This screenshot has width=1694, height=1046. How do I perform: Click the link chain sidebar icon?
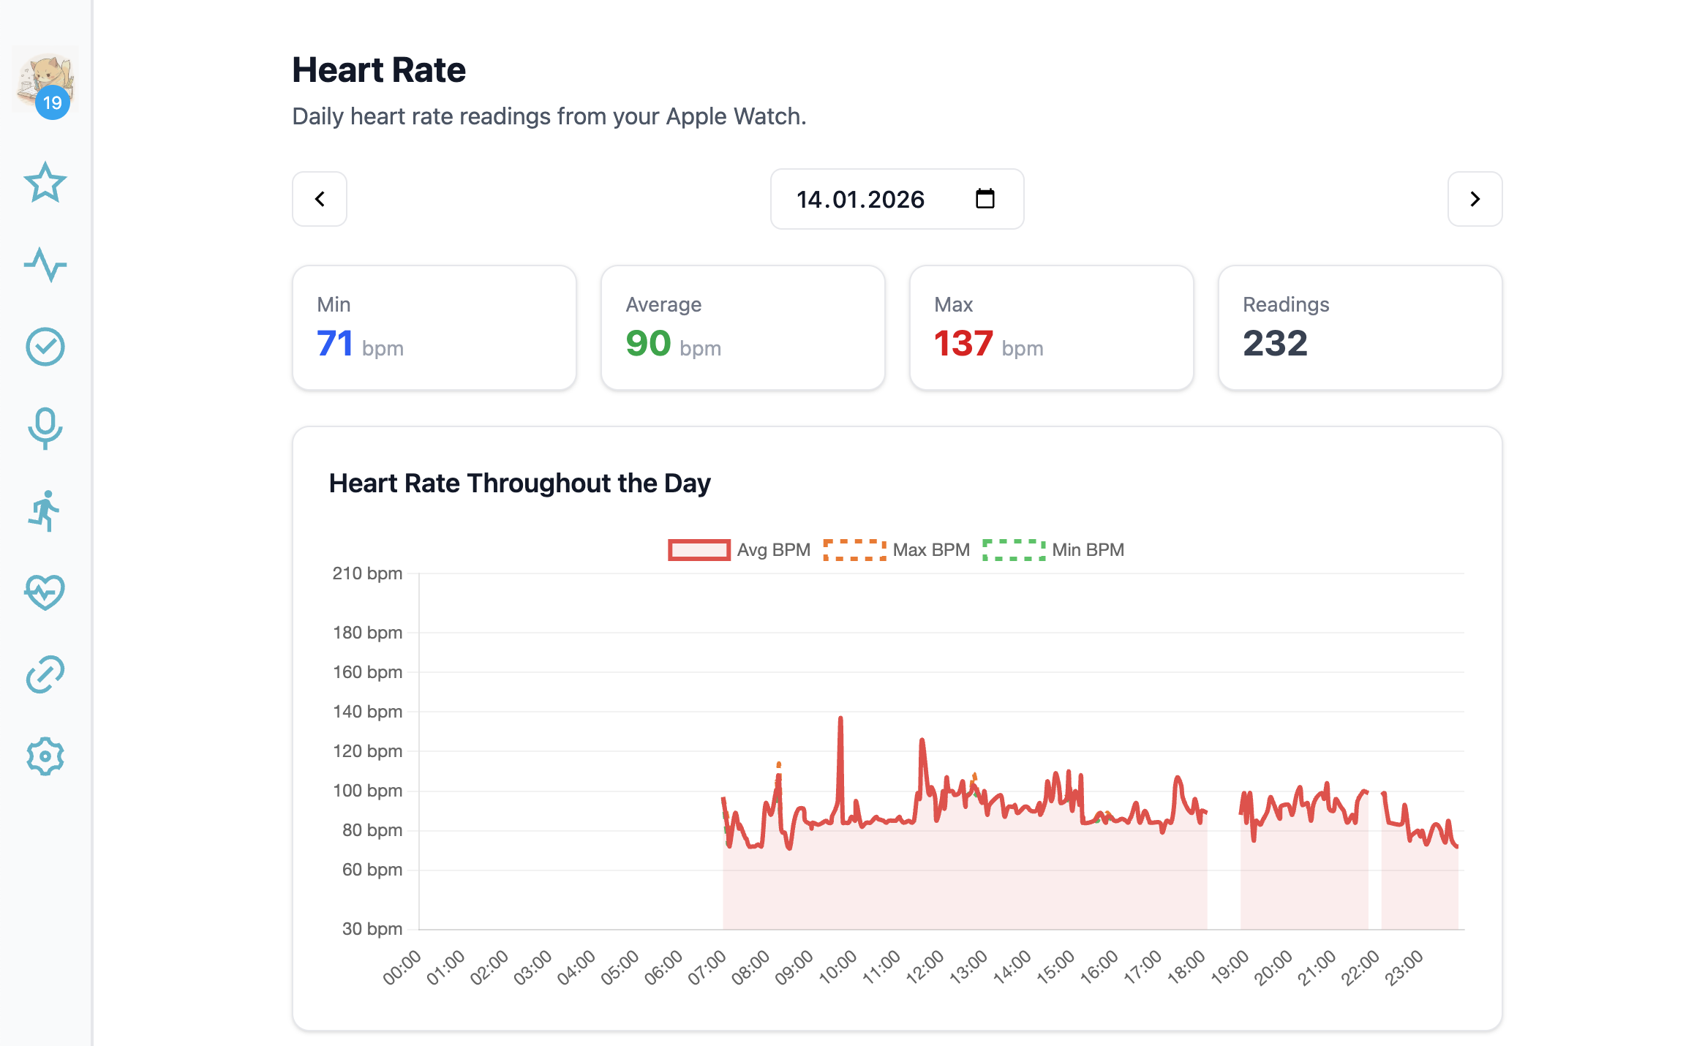45,674
